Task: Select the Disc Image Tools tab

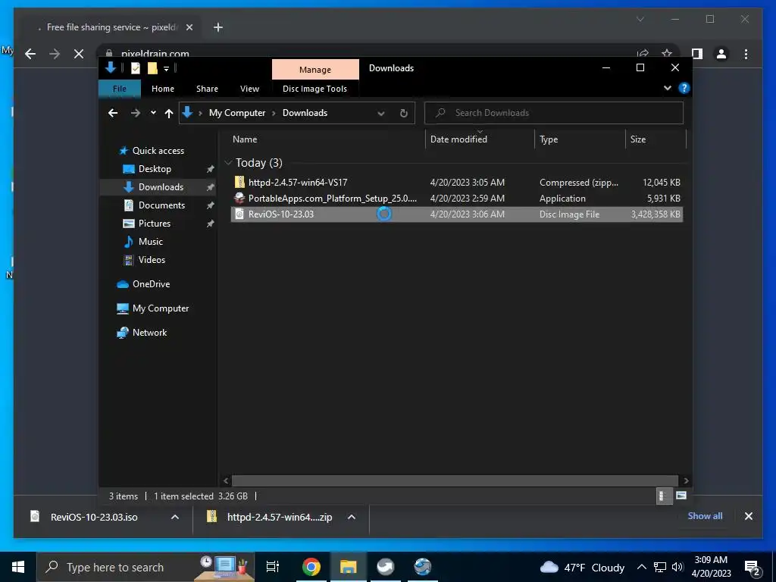Action: (x=314, y=89)
